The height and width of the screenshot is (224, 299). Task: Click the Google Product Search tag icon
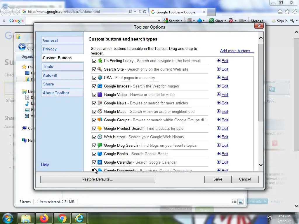pos(100,128)
